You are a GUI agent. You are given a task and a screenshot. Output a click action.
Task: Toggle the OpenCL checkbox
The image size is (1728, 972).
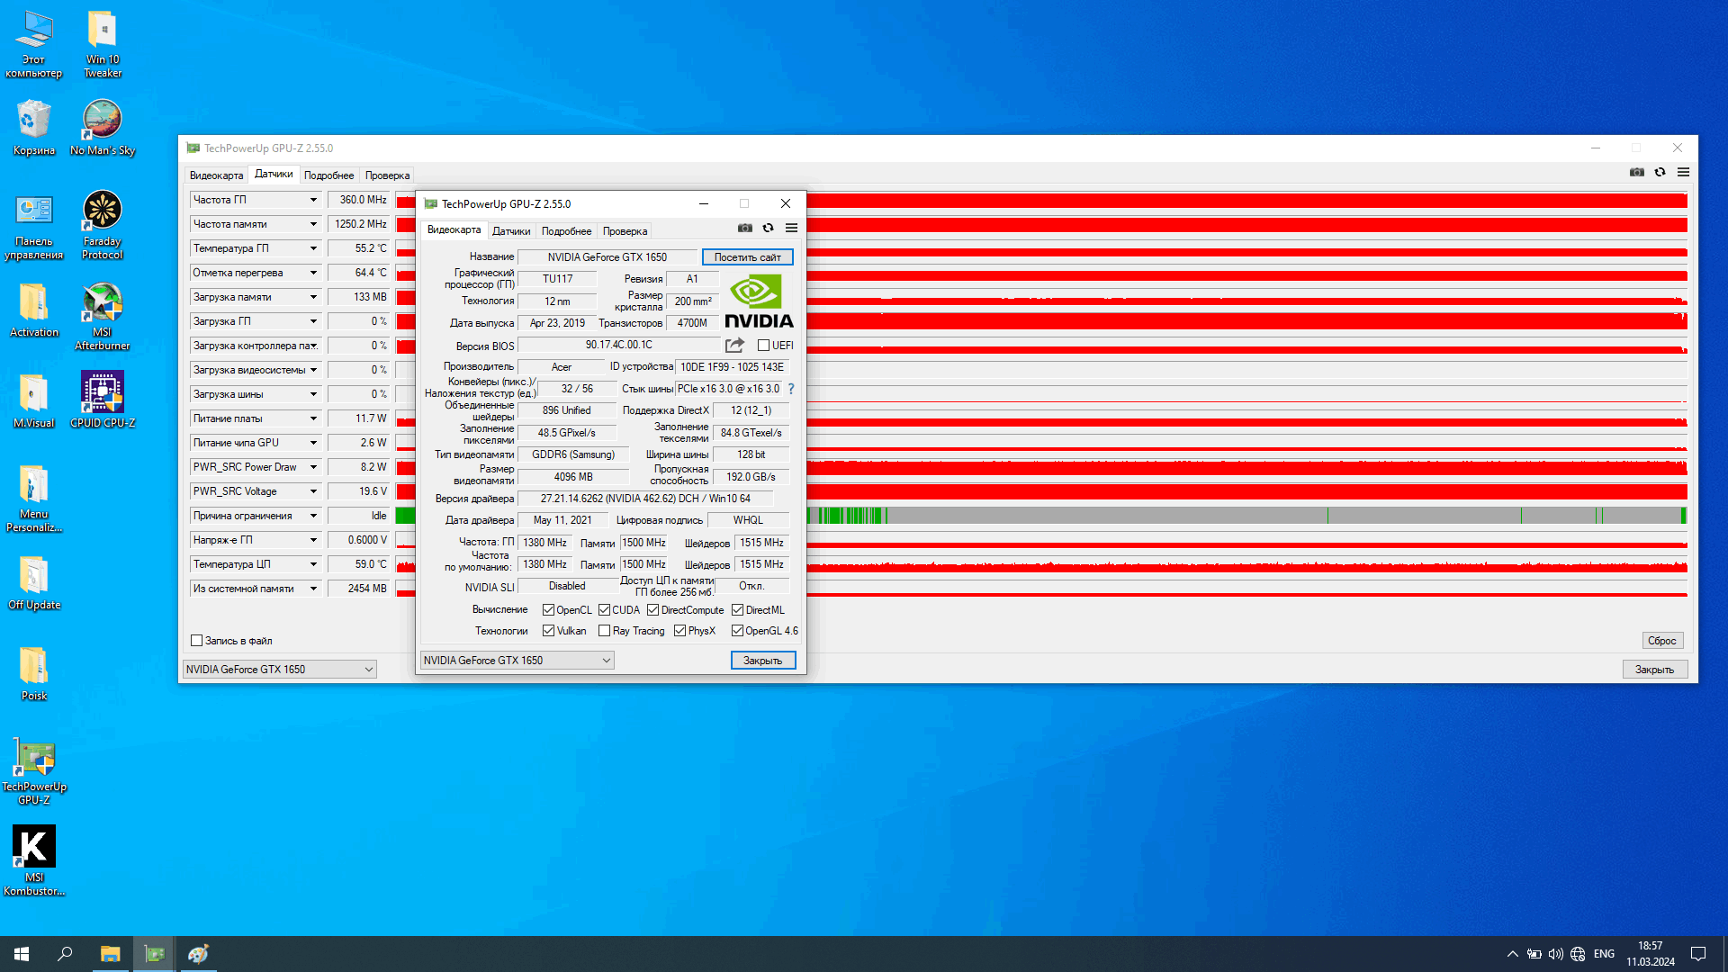tap(548, 610)
